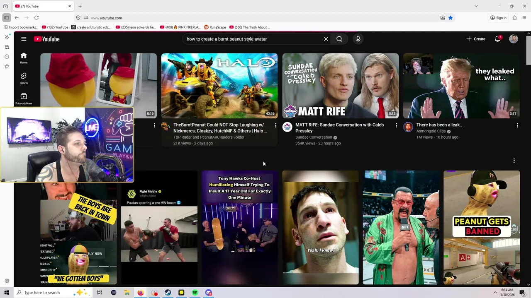
Task: Open the Firefox extensions puzzle icon
Action: (x=514, y=18)
